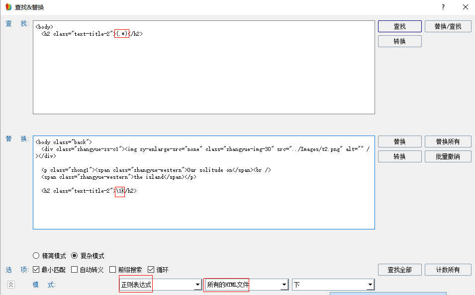Click the 替换/查找 button
Image resolution: width=475 pixels, height=295 pixels.
click(448, 26)
